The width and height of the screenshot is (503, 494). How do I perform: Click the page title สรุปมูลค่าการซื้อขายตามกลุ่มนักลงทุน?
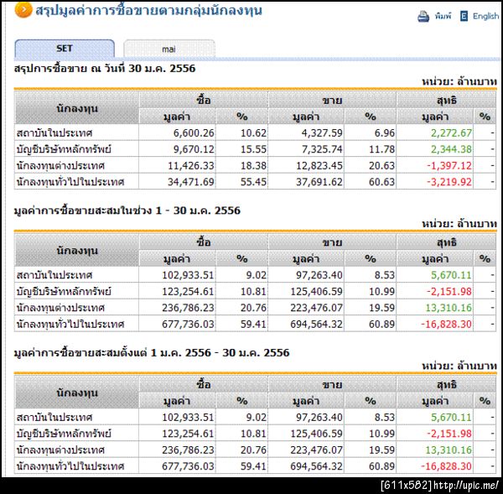[149, 11]
